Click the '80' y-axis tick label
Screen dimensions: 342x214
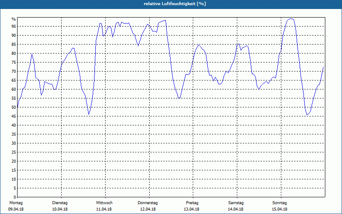(14, 53)
